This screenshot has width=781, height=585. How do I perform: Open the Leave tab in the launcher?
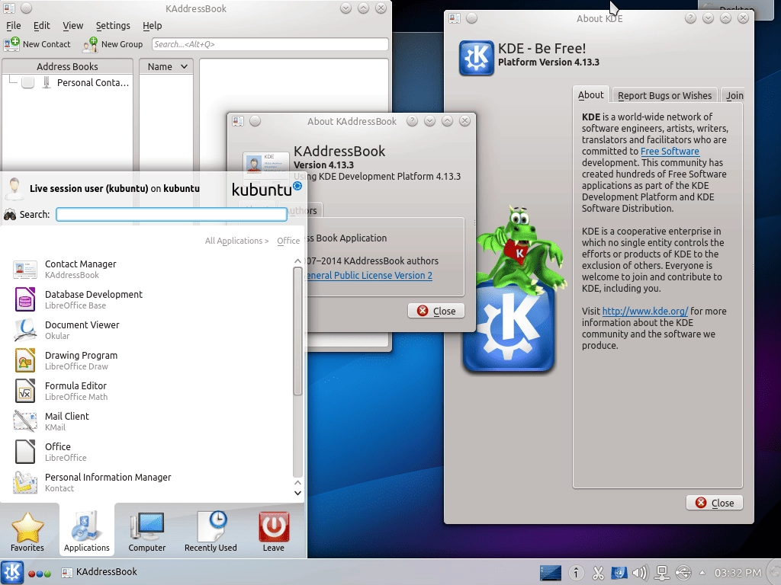(274, 531)
